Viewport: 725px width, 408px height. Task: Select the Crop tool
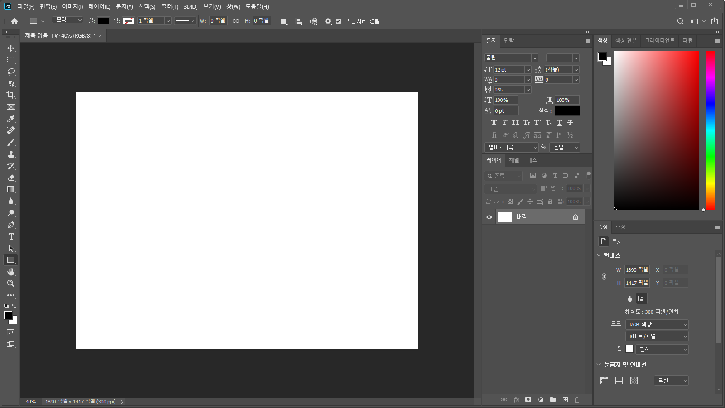11,95
